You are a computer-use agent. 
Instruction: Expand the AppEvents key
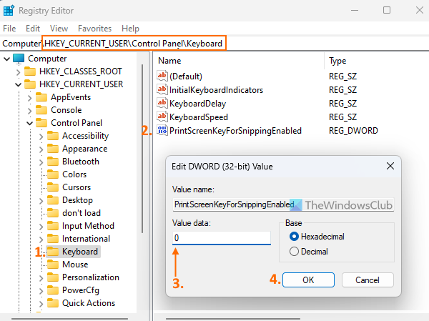[x=29, y=98]
